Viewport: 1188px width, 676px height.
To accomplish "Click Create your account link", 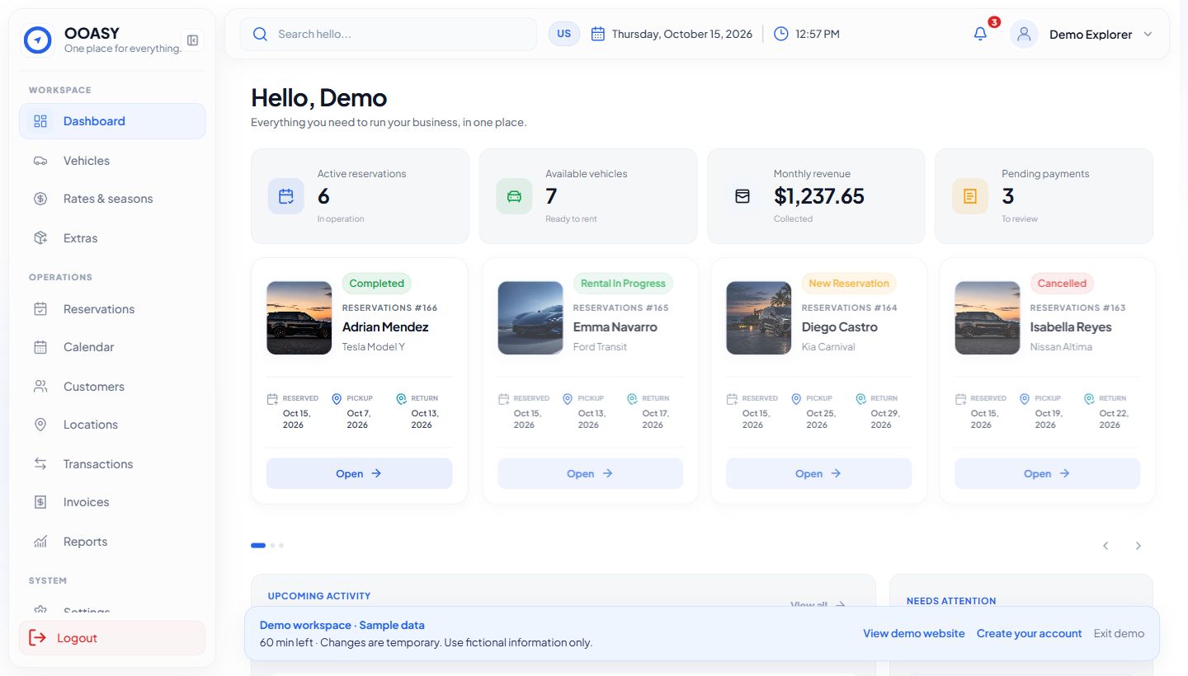I will coord(1029,633).
